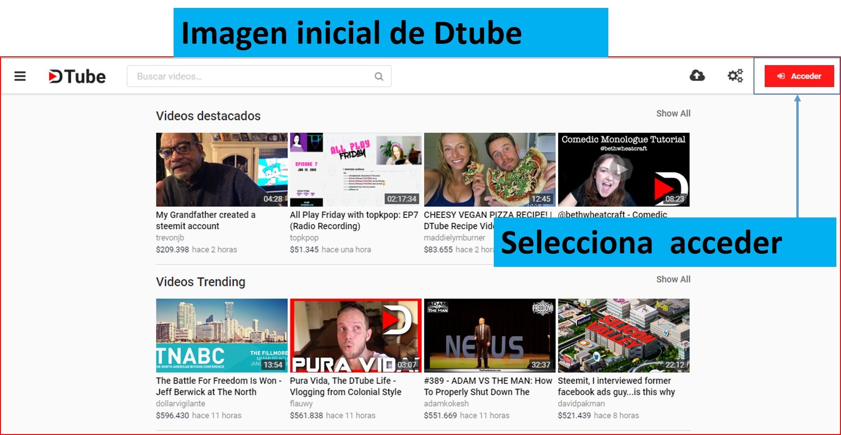Show All featured videos
The image size is (841, 435).
click(x=673, y=113)
